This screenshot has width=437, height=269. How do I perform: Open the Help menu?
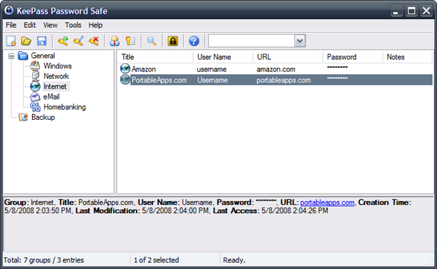[96, 25]
